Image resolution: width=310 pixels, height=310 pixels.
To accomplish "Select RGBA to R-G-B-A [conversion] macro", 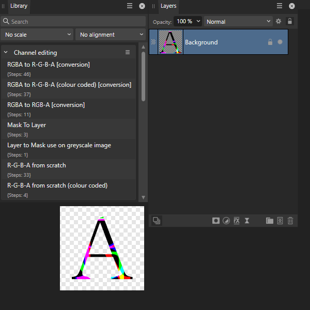I will coord(68,68).
